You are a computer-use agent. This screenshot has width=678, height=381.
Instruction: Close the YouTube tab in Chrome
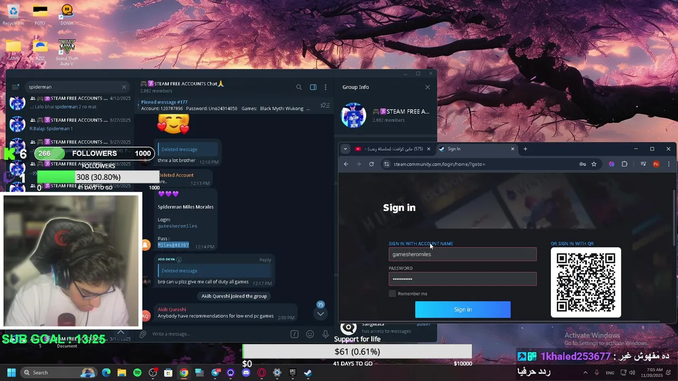tap(429, 149)
